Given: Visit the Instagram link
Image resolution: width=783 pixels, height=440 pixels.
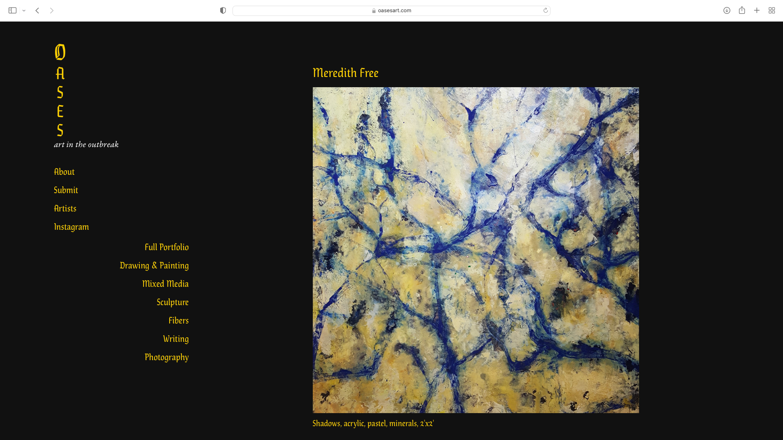Looking at the screenshot, I should pyautogui.click(x=71, y=227).
